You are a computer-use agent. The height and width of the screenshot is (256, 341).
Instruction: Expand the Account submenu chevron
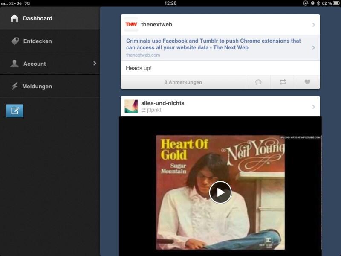[x=95, y=63]
